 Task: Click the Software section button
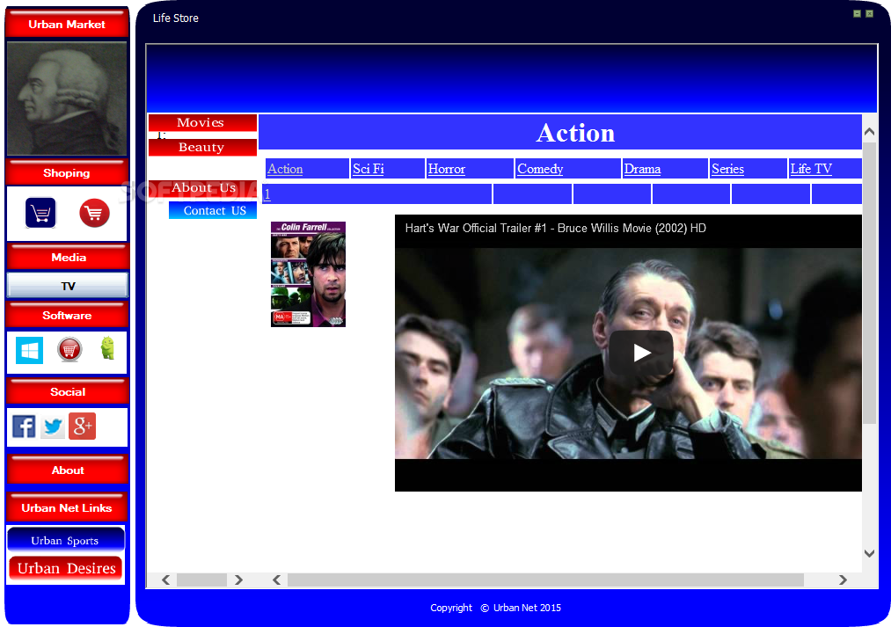pos(67,315)
